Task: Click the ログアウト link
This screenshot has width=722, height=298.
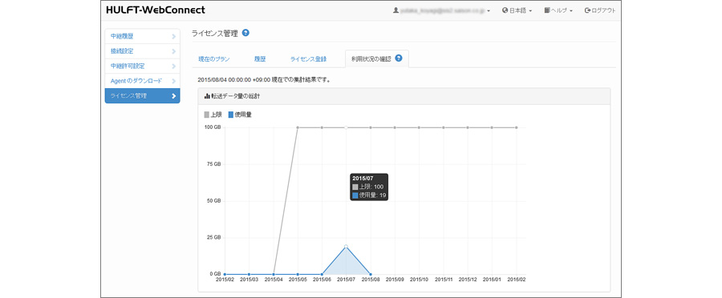Action: click(600, 10)
